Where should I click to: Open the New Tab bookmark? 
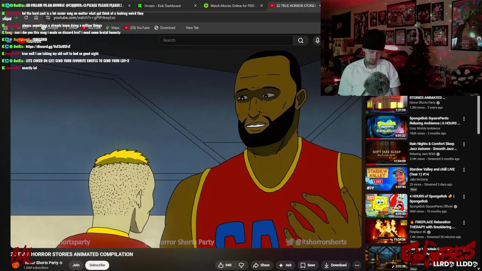coord(192,28)
